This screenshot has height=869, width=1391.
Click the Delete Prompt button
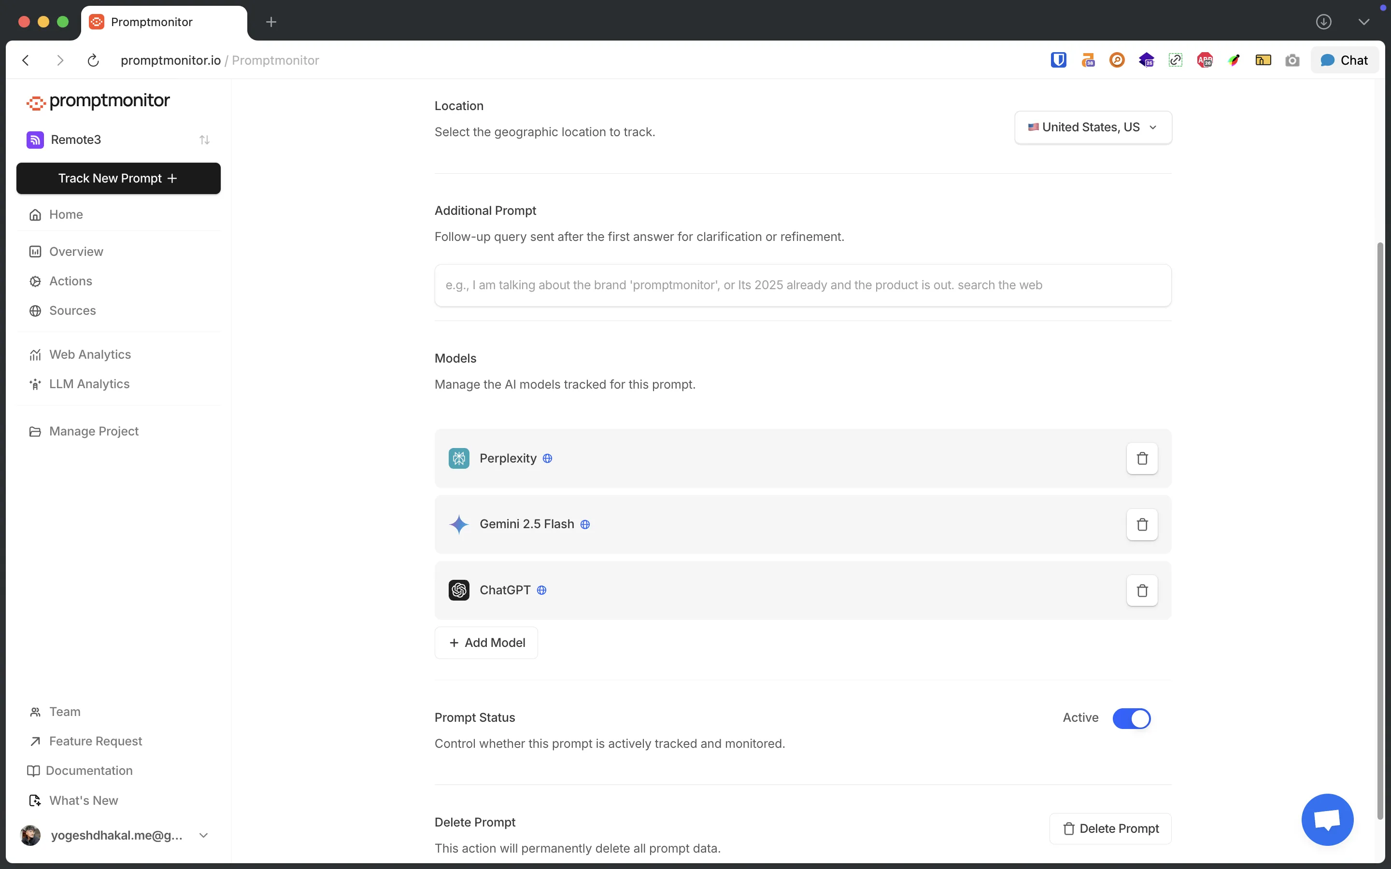coord(1109,828)
